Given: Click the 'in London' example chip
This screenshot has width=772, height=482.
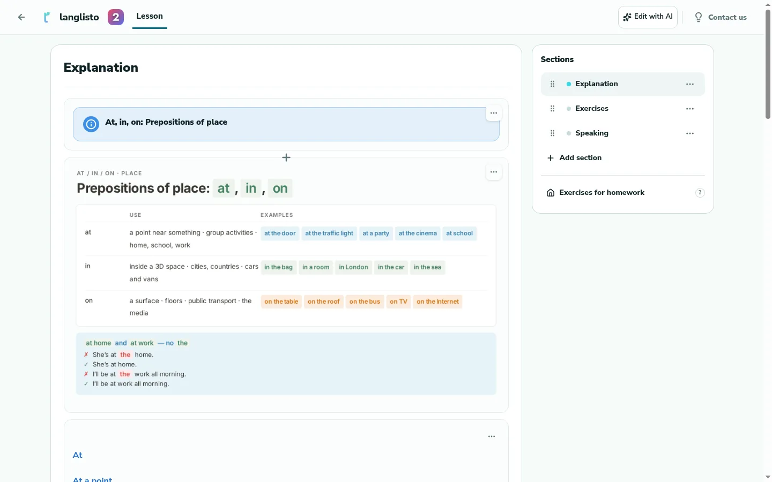Looking at the screenshot, I should (x=353, y=267).
